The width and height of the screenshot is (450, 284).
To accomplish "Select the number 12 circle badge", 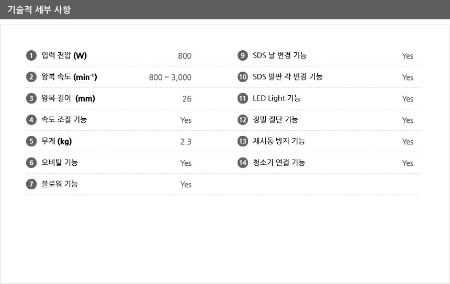I will coord(242,120).
